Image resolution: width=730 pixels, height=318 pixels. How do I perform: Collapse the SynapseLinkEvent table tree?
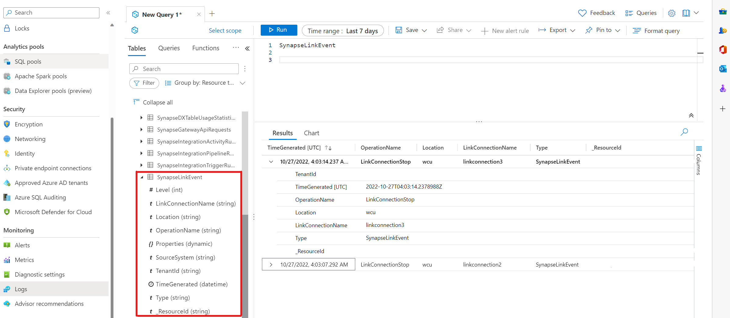point(142,177)
